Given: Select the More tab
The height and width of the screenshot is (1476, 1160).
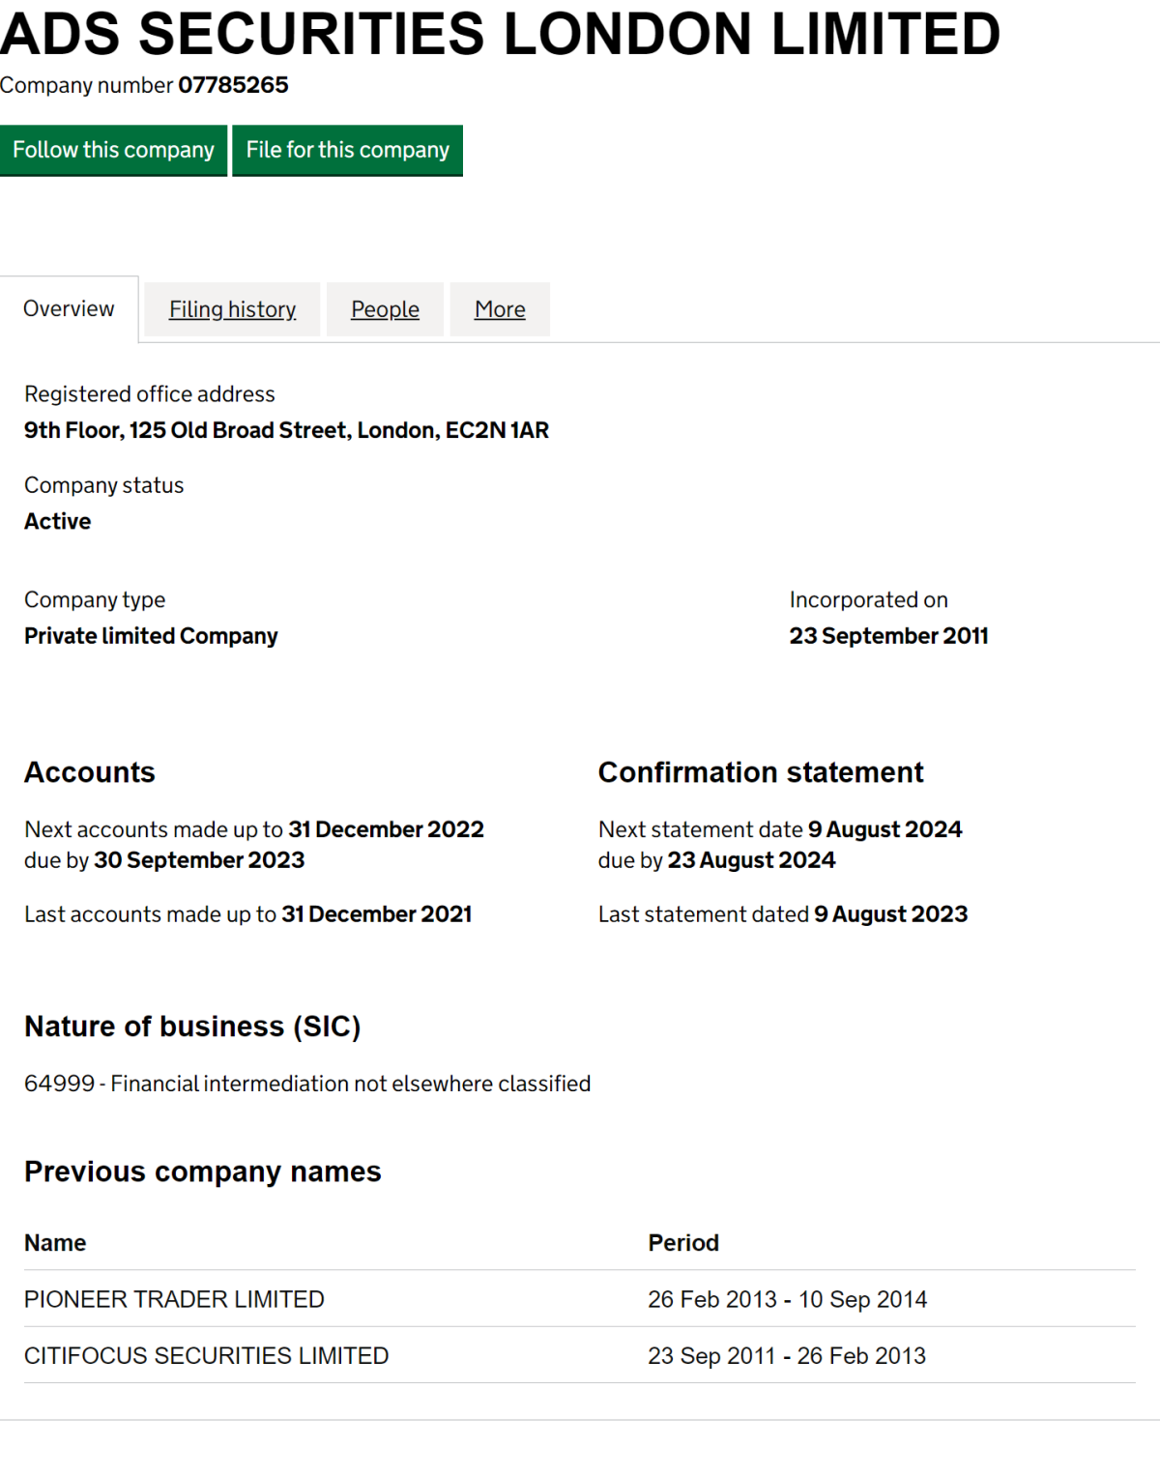Looking at the screenshot, I should tap(500, 308).
